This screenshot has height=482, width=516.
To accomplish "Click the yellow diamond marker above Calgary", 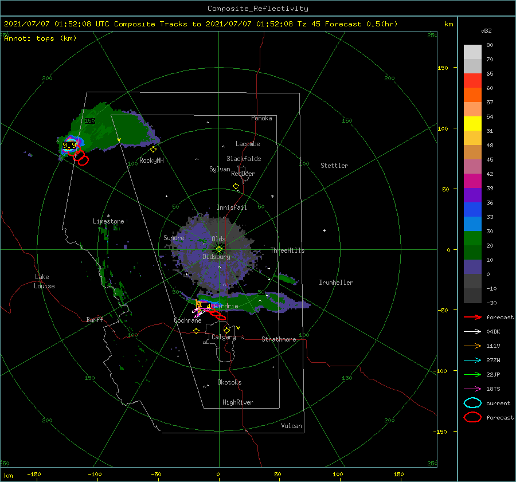I will click(226, 330).
